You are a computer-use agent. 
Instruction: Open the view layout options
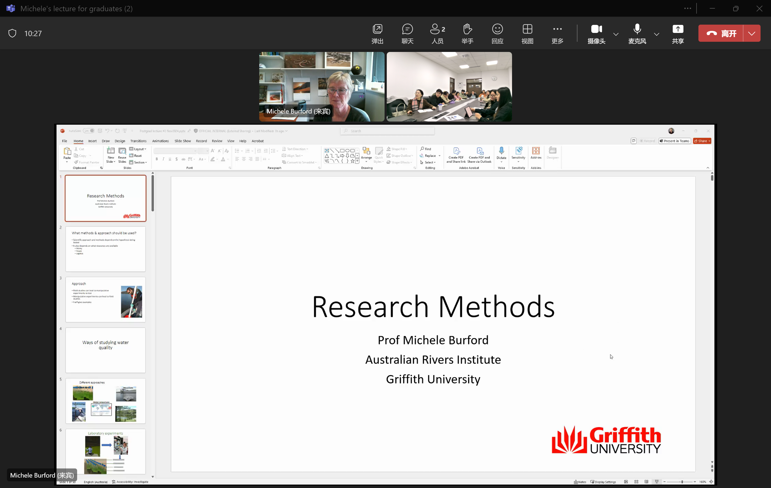527,33
